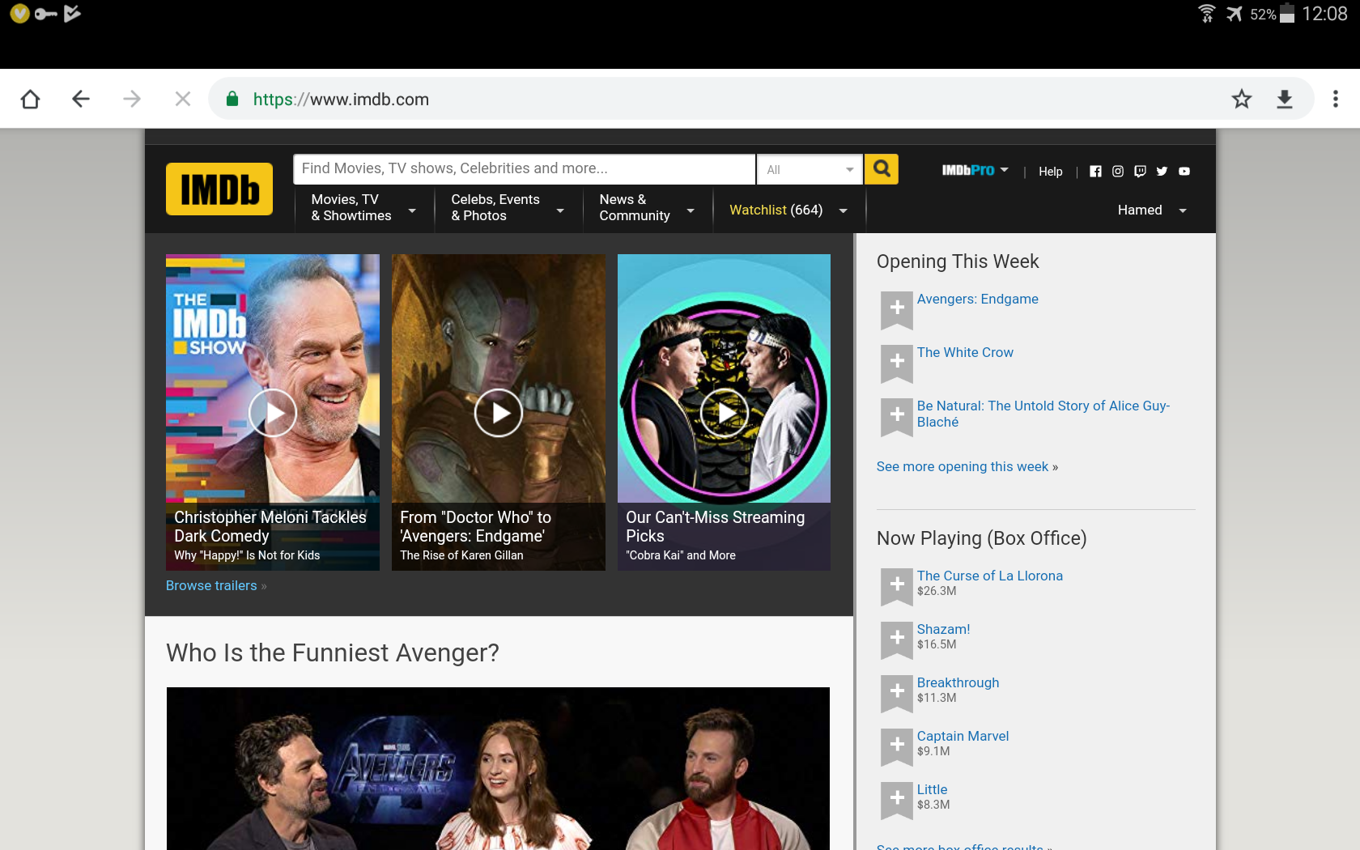Click the green padlock security icon
The height and width of the screenshot is (850, 1360).
click(x=232, y=99)
